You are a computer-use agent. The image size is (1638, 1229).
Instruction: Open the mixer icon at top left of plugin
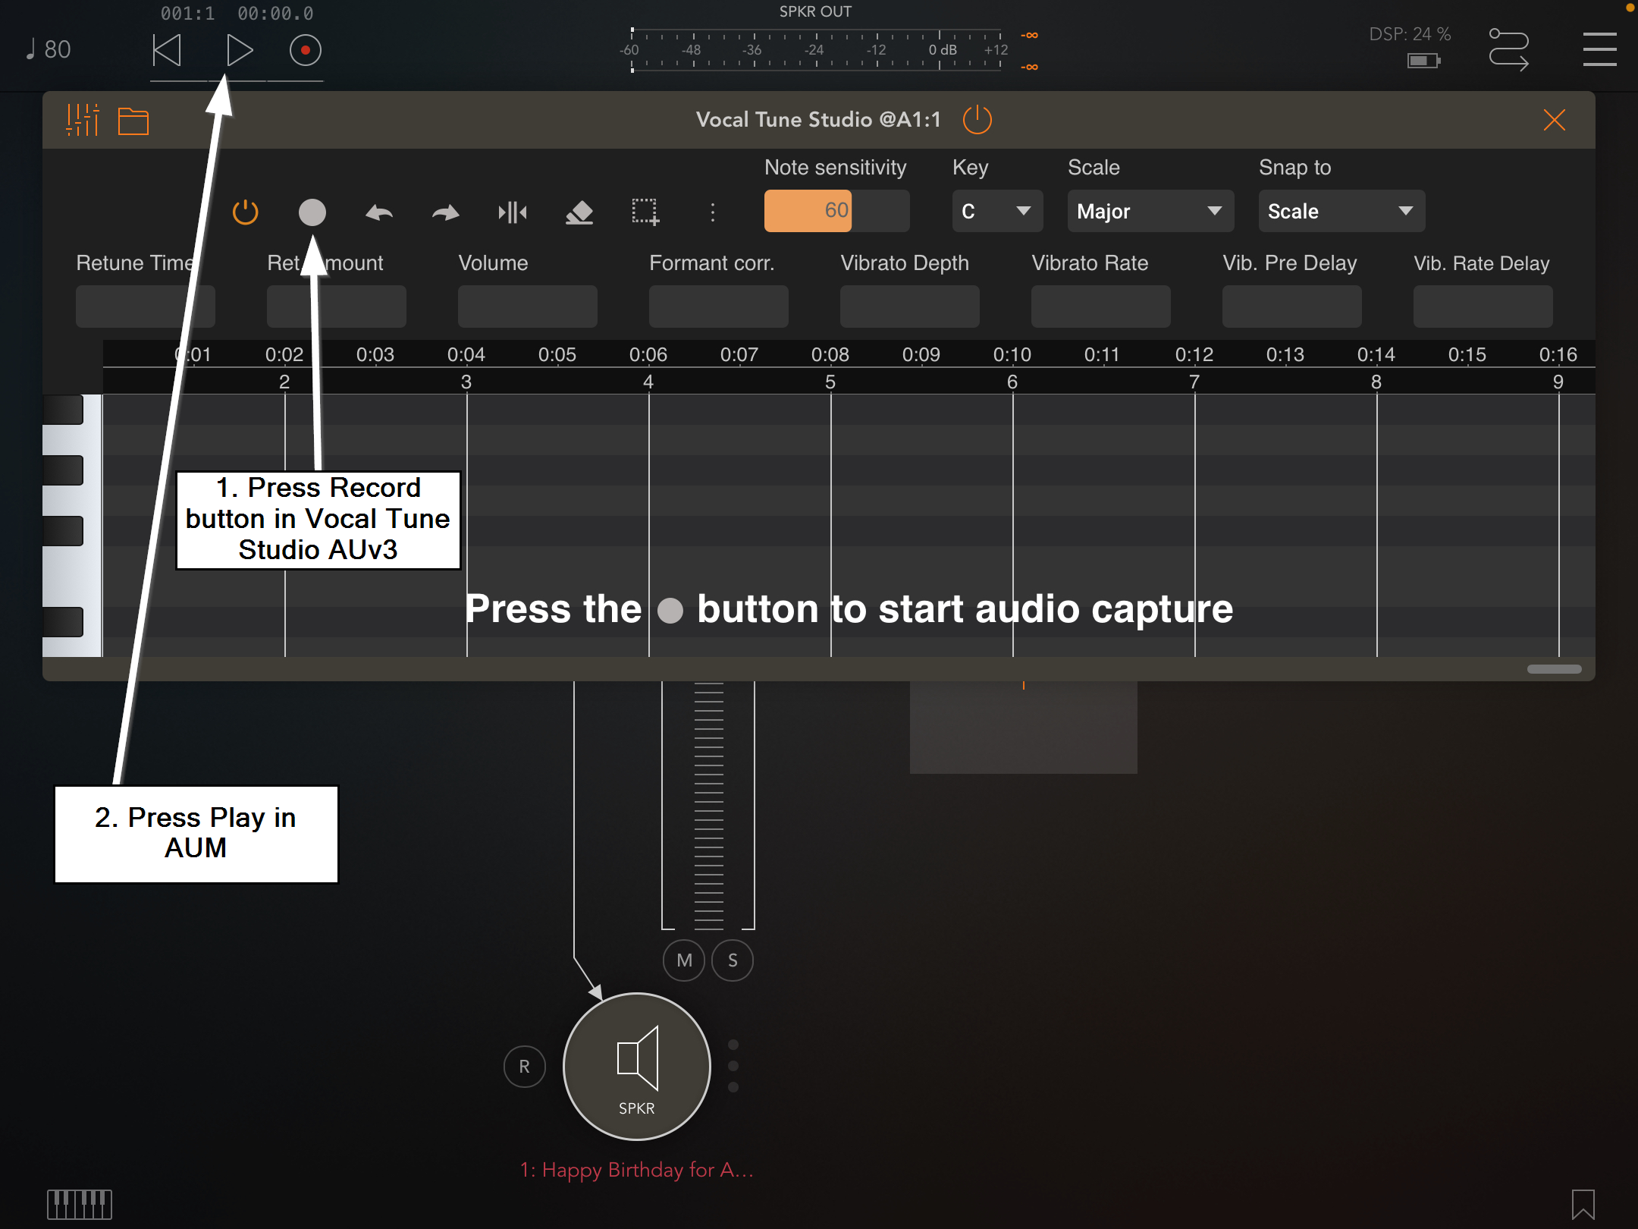[x=83, y=119]
